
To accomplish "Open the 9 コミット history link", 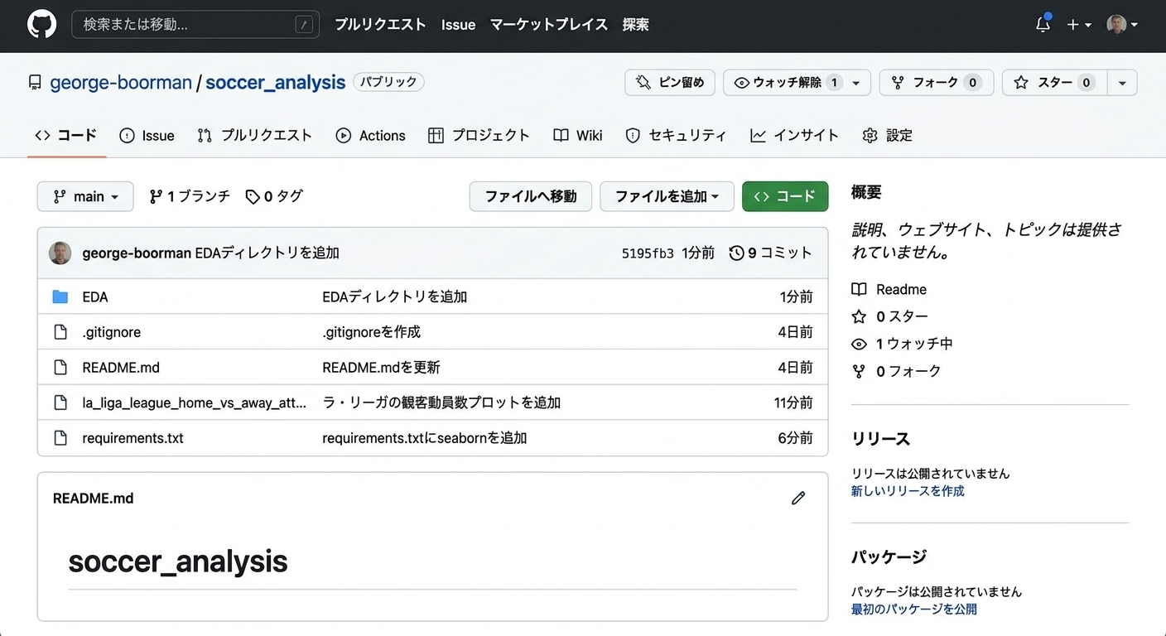I will 771,253.
